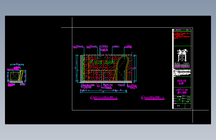Select the grey floor slab under the elevation
Image resolution: width=216 pixels, height=140 pixels.
coord(106,82)
